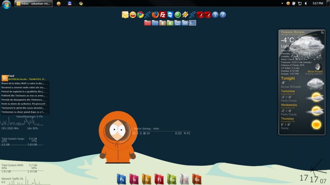This screenshot has width=330, height=185.
Task: Launch Winamp via the lightning bolt icon
Action: coord(185,15)
